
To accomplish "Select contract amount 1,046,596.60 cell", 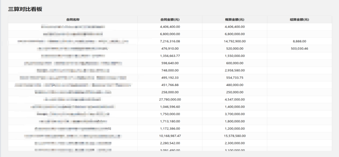I will 170,107.
